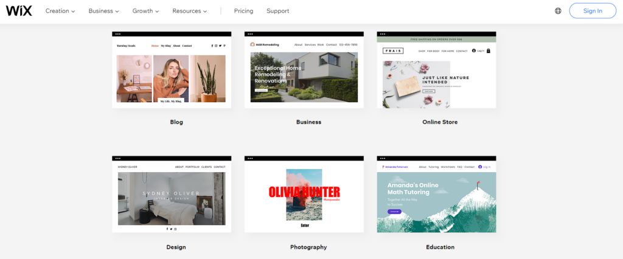Click the Log In avatar icon in Education template

pos(480,167)
